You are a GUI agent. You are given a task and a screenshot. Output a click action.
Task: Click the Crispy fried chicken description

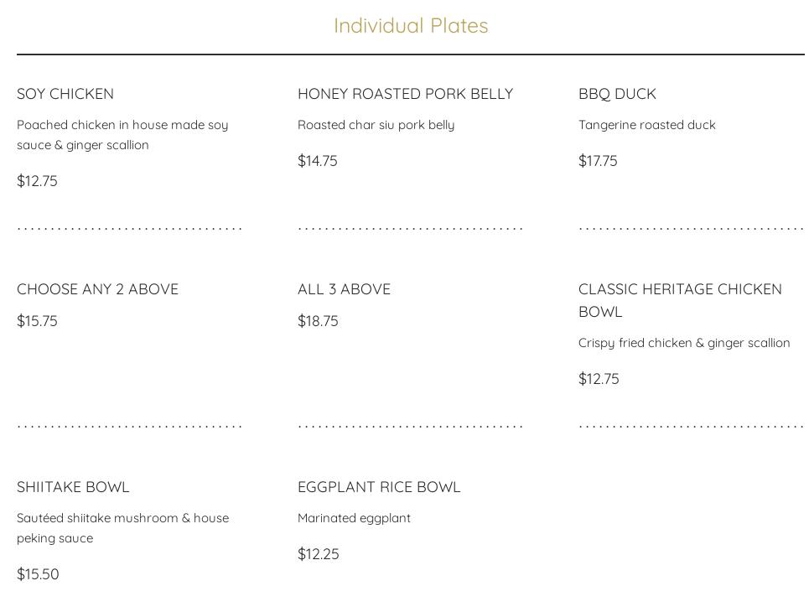pyautogui.click(x=684, y=343)
